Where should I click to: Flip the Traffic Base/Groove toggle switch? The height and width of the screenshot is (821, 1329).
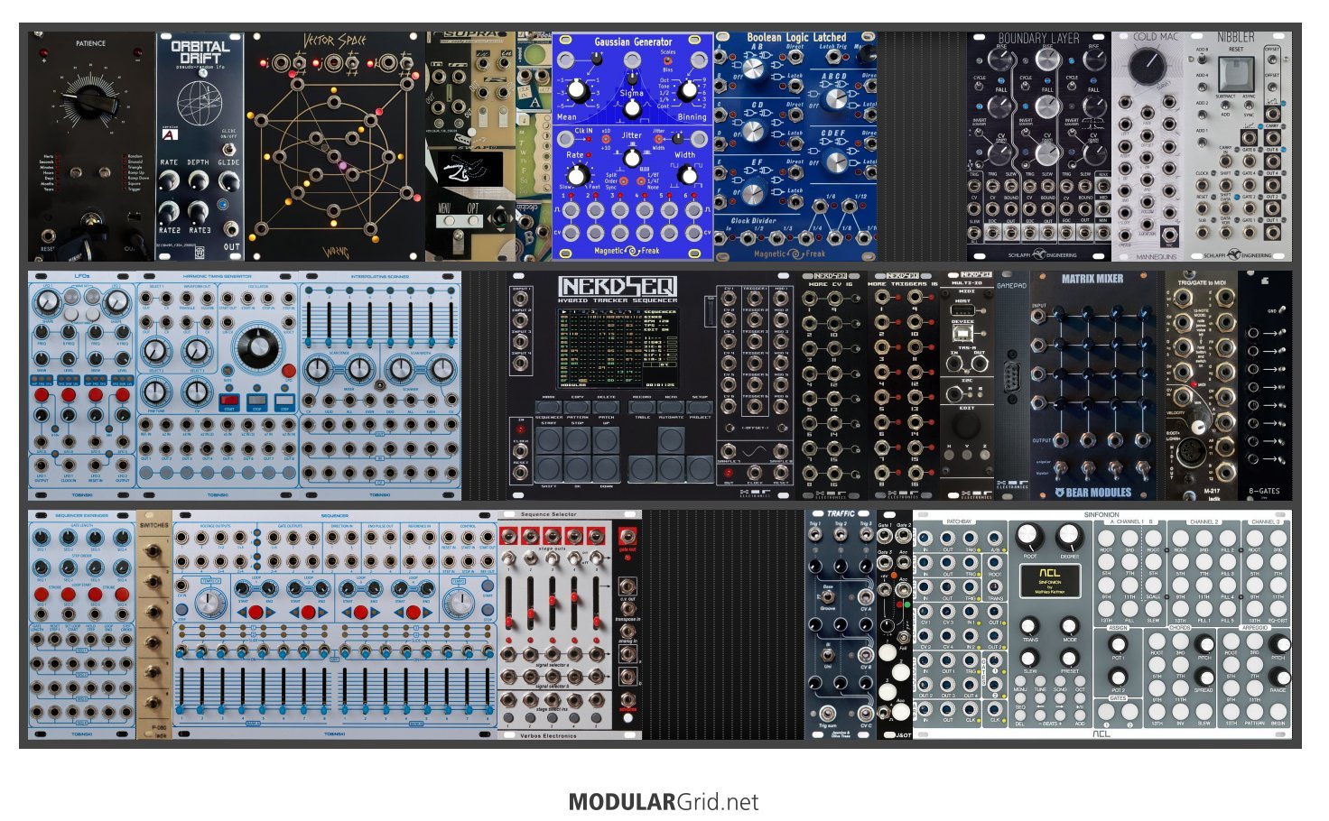pos(828,596)
